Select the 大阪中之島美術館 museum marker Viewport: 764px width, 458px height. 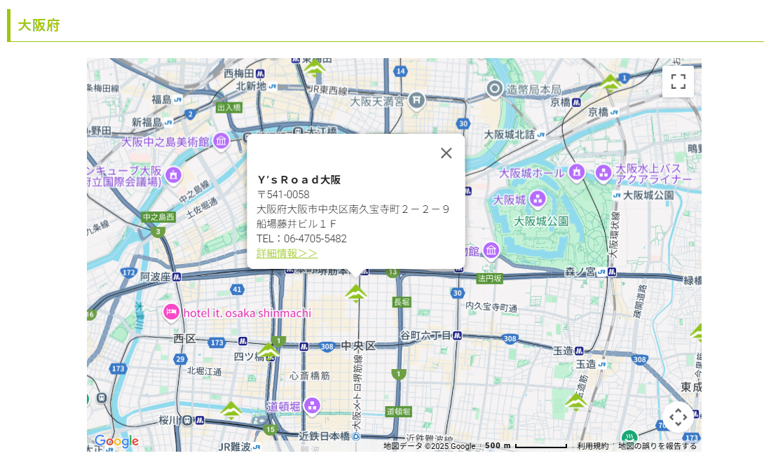(221, 141)
